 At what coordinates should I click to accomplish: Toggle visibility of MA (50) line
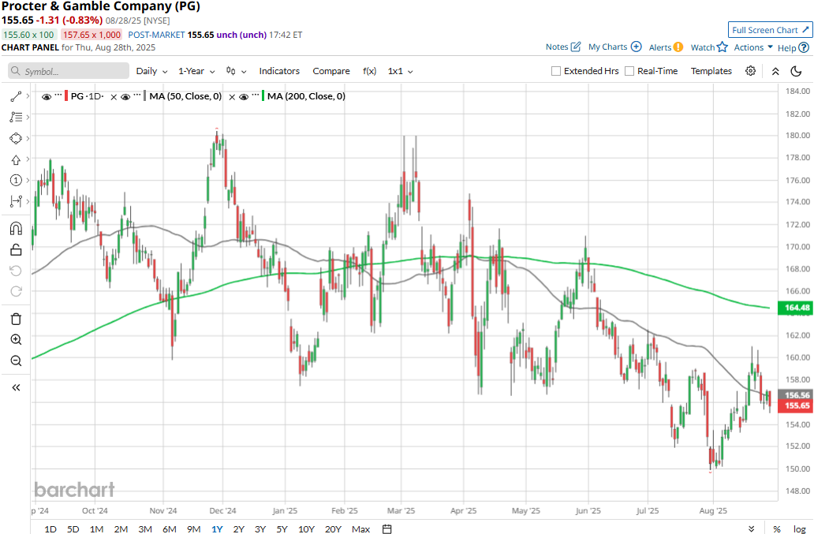click(x=125, y=96)
